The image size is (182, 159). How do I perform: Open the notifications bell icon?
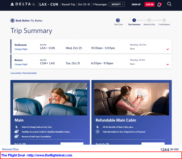point(159,4)
